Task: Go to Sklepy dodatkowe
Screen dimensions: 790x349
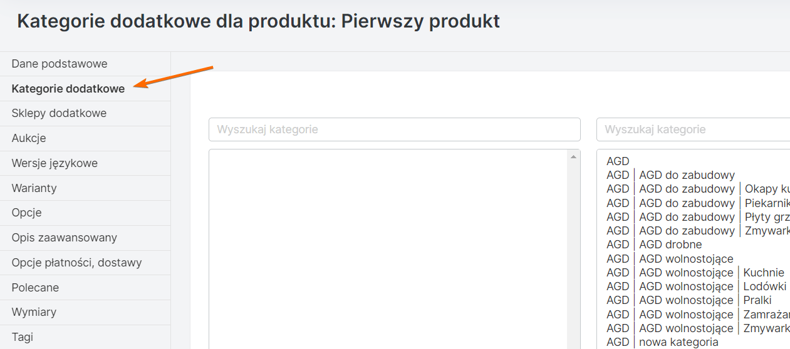Action: coord(59,113)
